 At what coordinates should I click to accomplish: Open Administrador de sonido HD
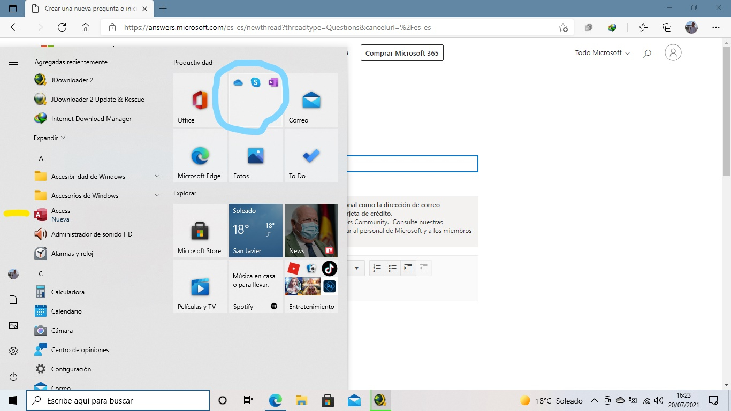click(x=97, y=234)
